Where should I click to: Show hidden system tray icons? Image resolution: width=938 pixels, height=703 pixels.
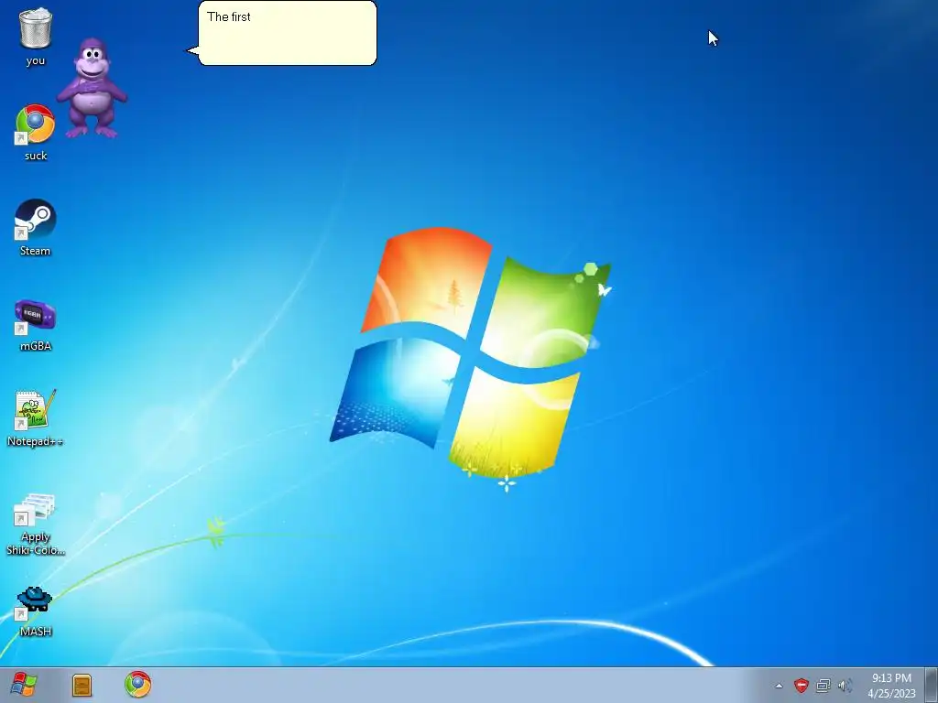[x=779, y=686]
